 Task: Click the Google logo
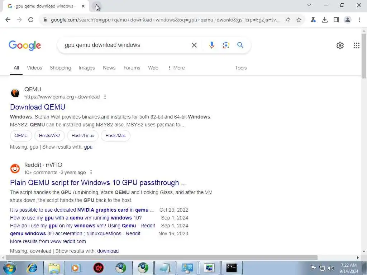(25, 45)
